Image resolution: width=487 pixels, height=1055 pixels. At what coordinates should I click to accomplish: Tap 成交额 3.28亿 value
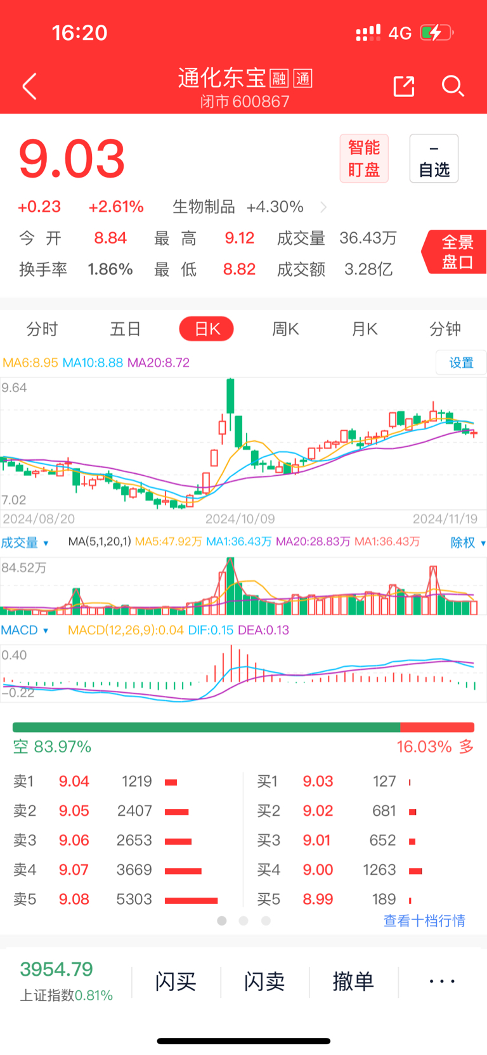tap(368, 270)
